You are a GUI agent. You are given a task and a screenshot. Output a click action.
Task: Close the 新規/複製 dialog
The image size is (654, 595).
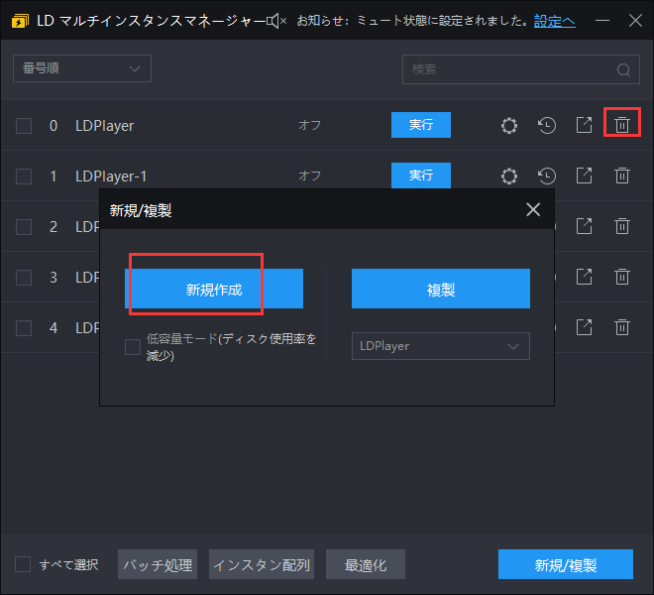(x=533, y=209)
